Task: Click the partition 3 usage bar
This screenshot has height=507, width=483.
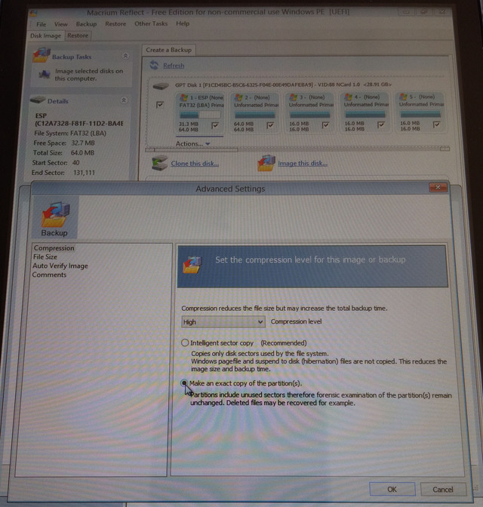Action: point(310,115)
